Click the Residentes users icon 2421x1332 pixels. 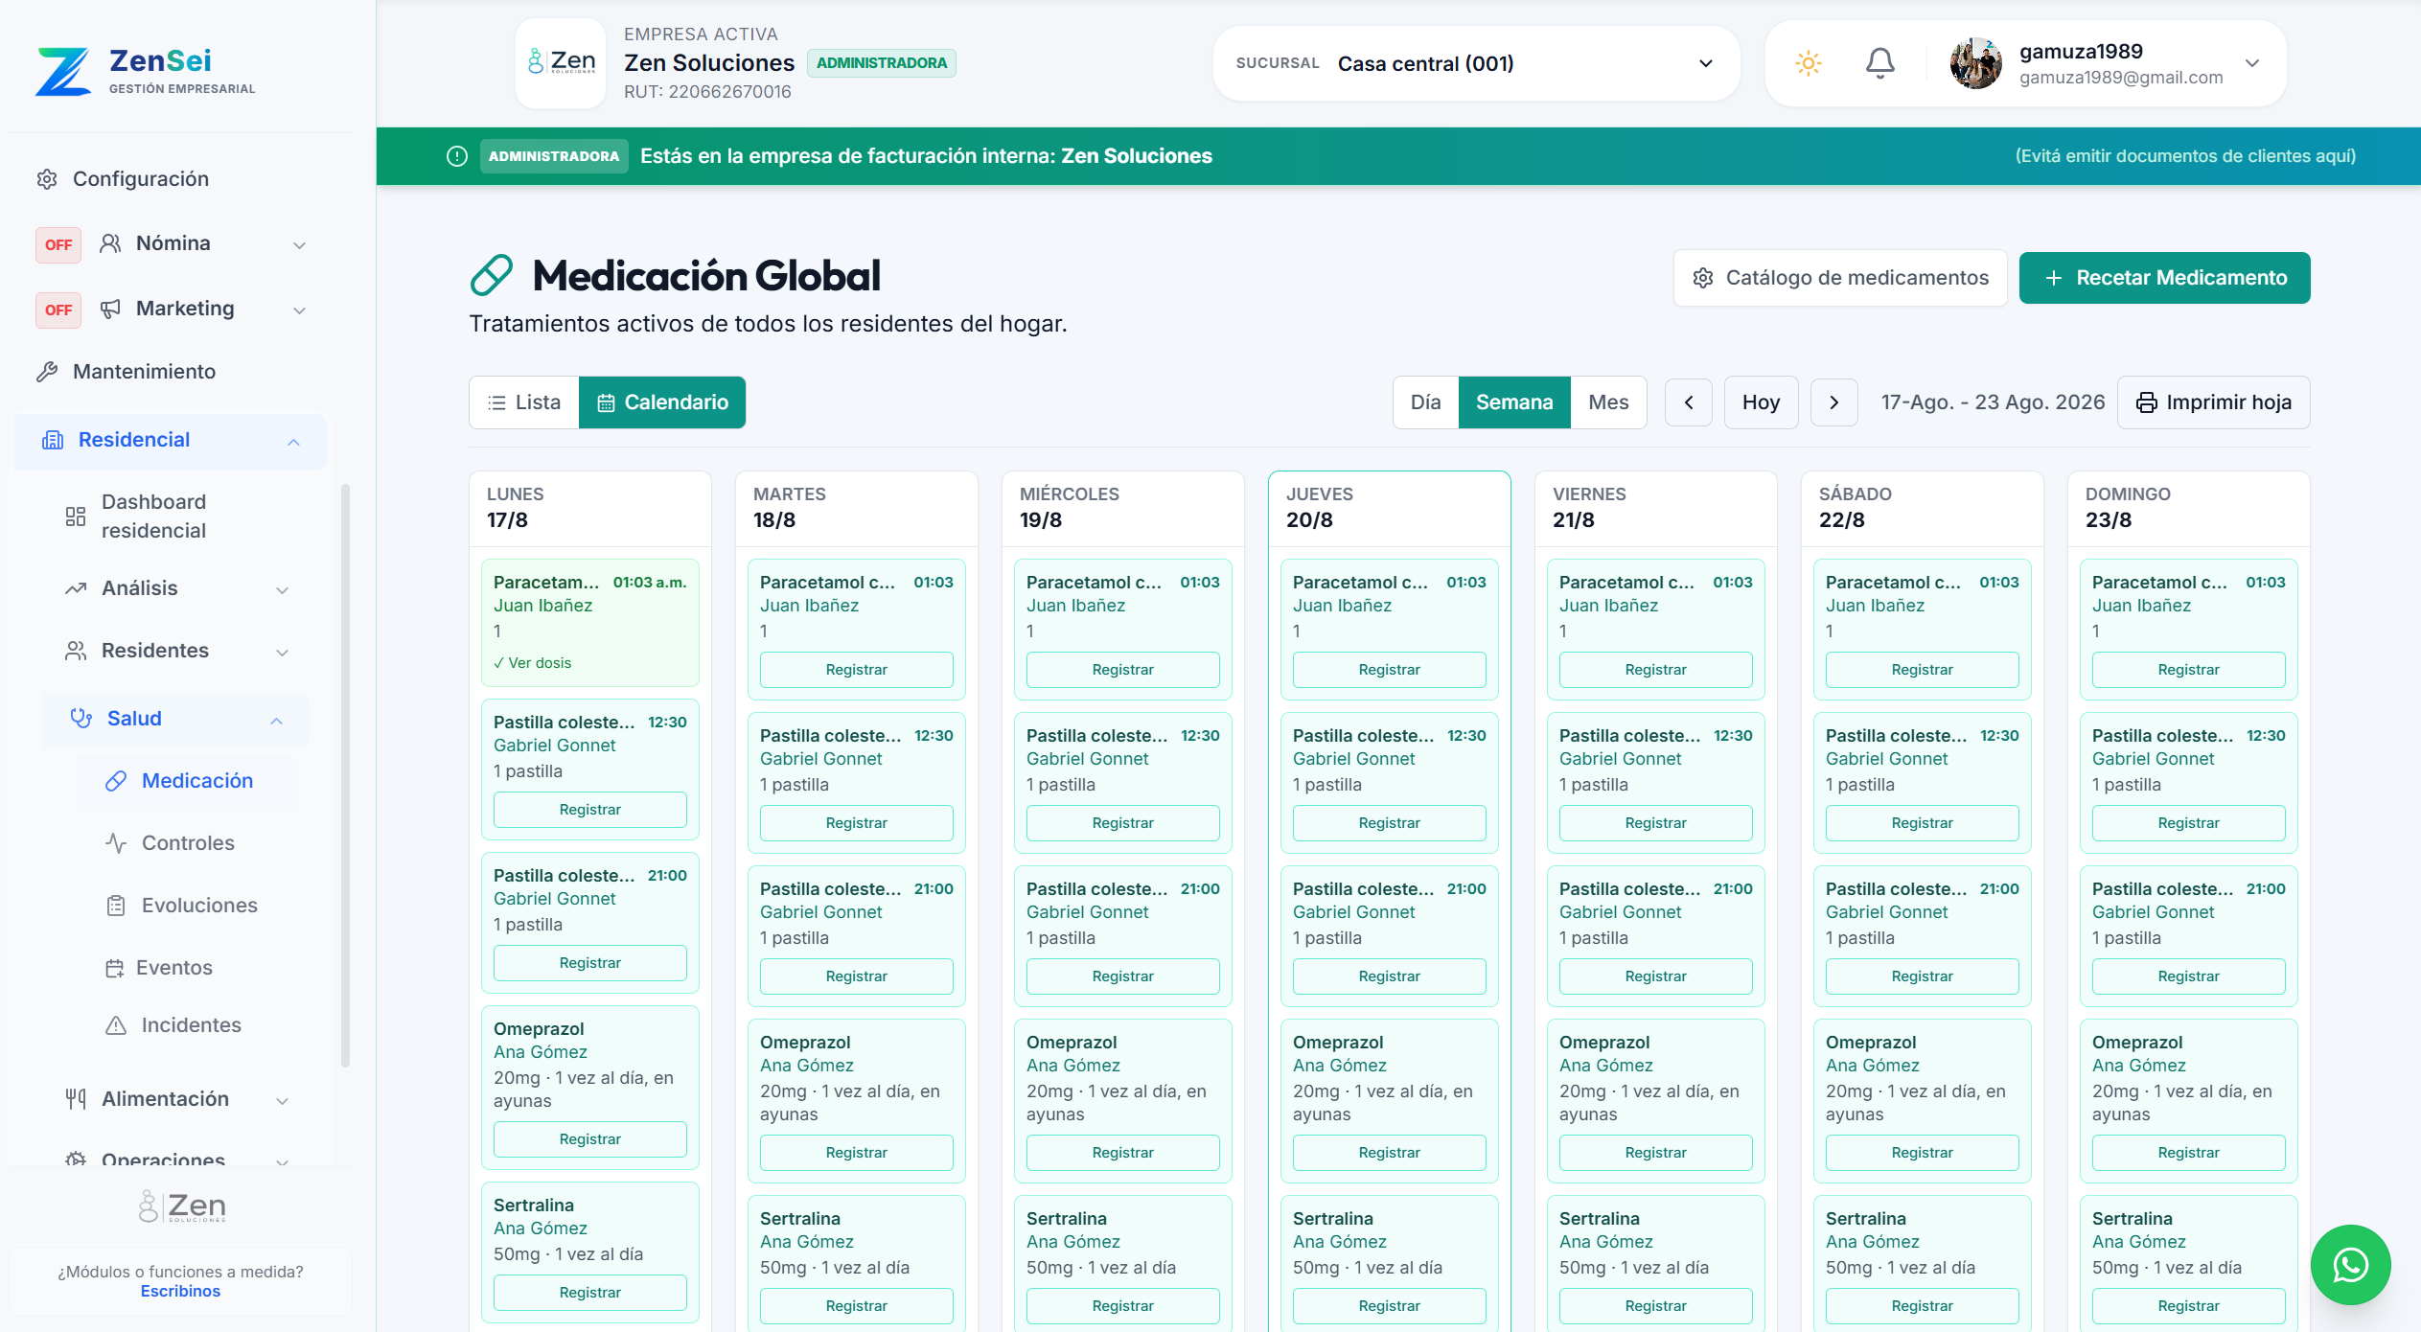click(76, 651)
